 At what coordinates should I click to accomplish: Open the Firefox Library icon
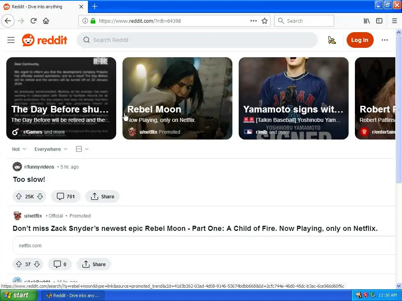367,21
